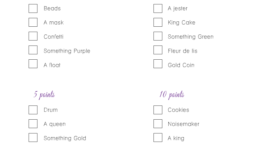Tick the Something Green box
Viewport: 257px width, 146px height.
[x=158, y=36]
